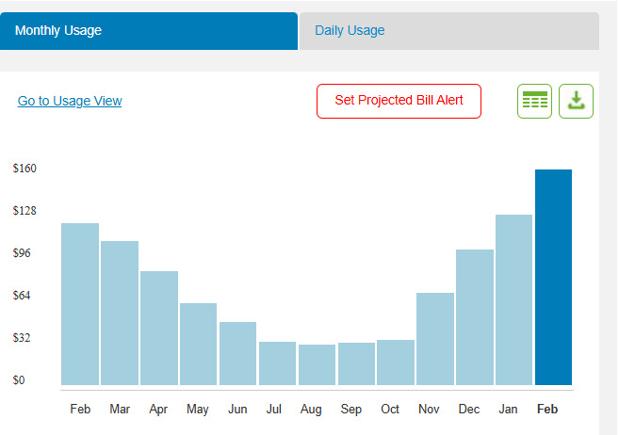619x435 pixels.
Task: Click the dark blue current Feb bar
Action: 553,278
